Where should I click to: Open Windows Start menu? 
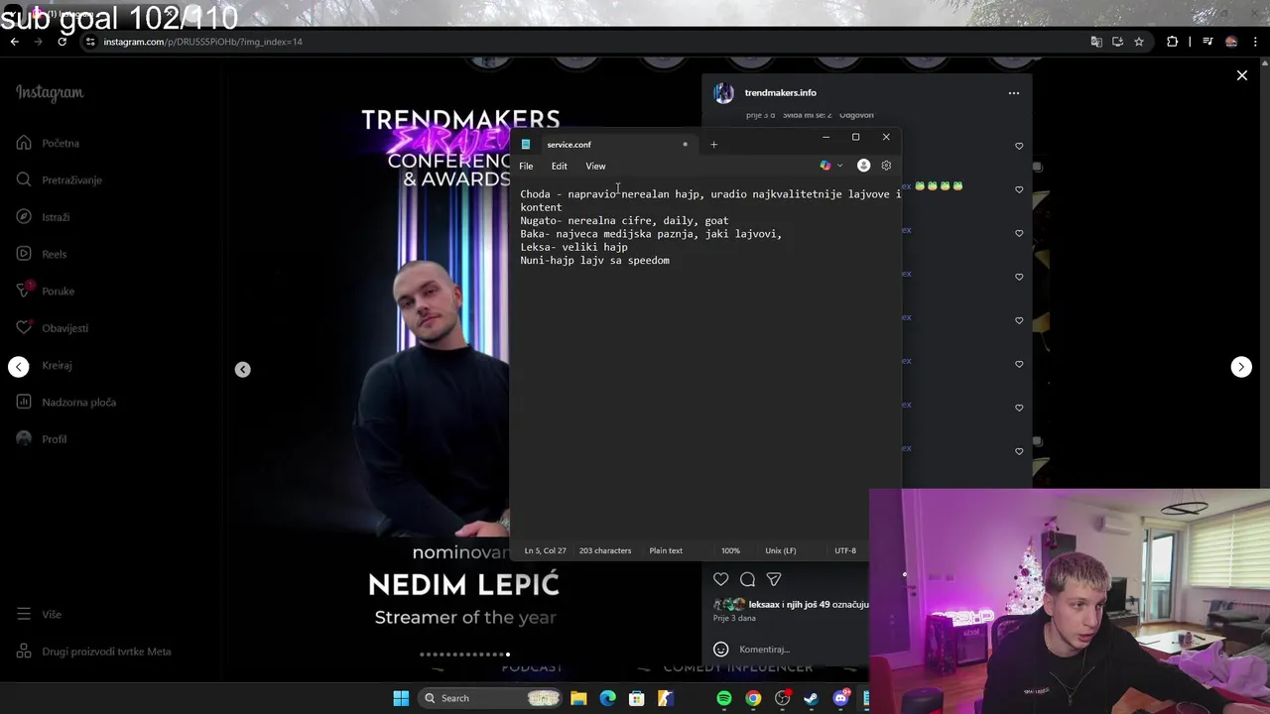pyautogui.click(x=401, y=698)
